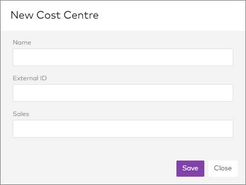Image resolution: width=246 pixels, height=185 pixels.
Task: Close the New Cost Centre dialog
Action: 223,168
